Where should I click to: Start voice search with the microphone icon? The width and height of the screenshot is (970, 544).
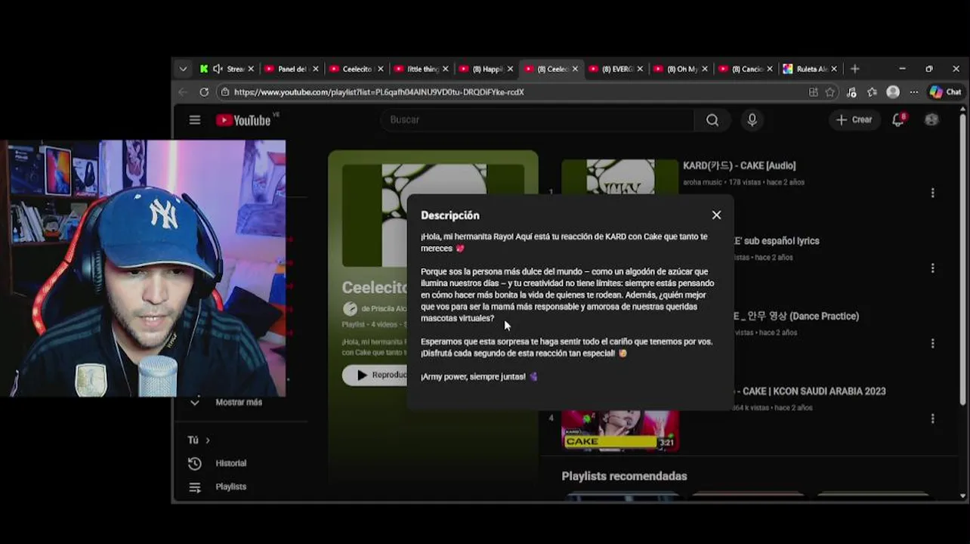pyautogui.click(x=752, y=119)
